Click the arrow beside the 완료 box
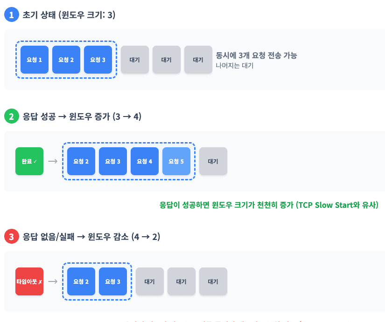 [53, 161]
